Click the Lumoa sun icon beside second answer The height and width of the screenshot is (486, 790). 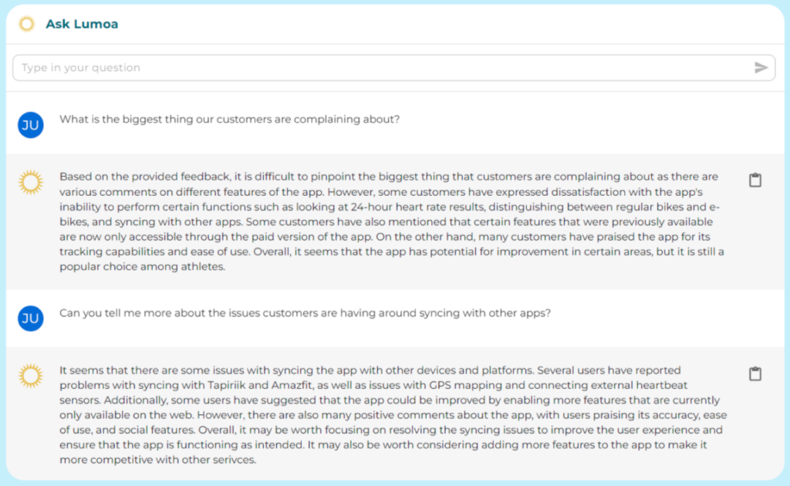pos(31,376)
